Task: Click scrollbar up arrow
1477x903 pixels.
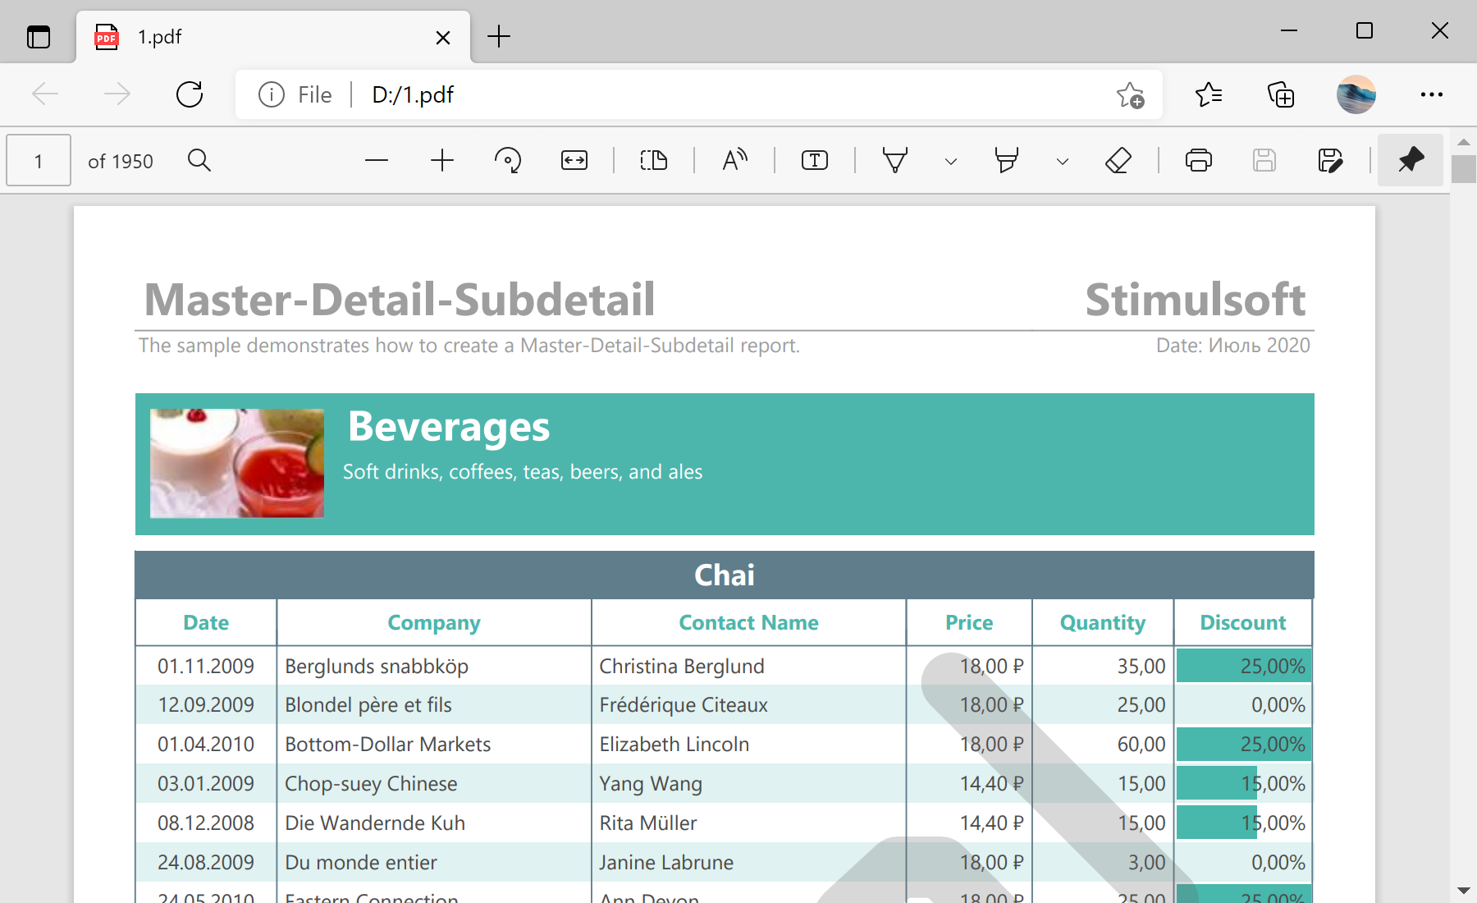Action: tap(1464, 142)
